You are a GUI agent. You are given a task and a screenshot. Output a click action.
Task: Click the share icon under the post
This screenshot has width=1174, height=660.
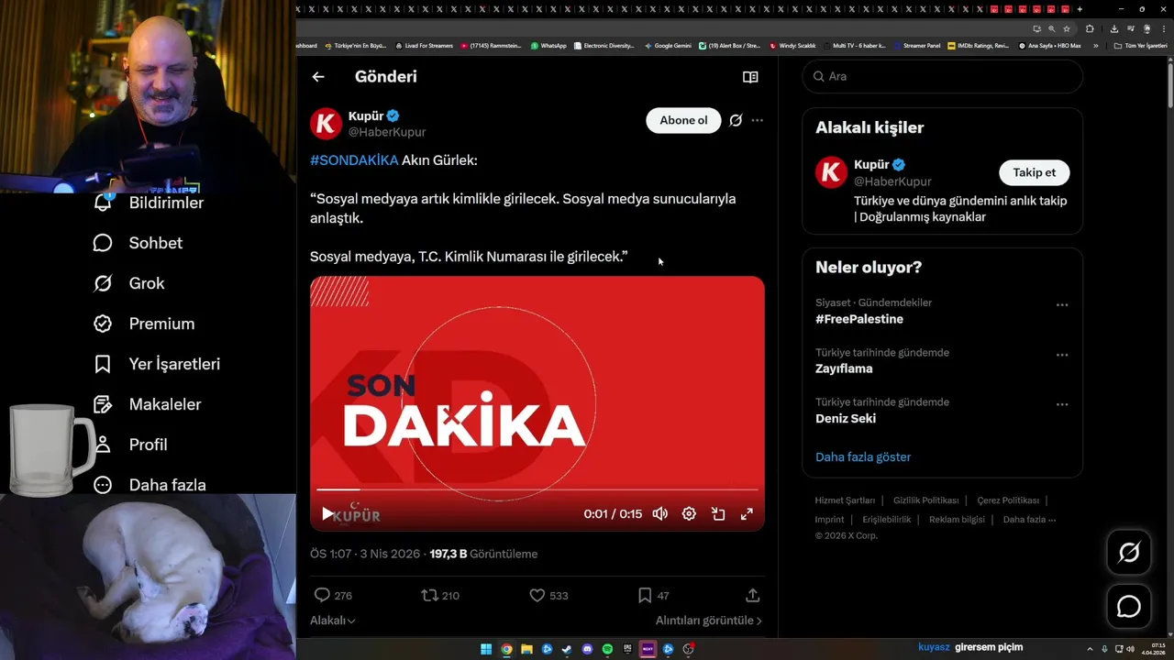click(x=752, y=596)
